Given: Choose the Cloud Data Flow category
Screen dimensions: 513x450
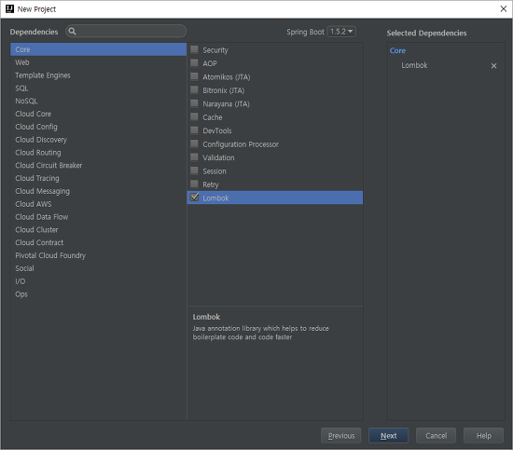Looking at the screenshot, I should click(99, 217).
